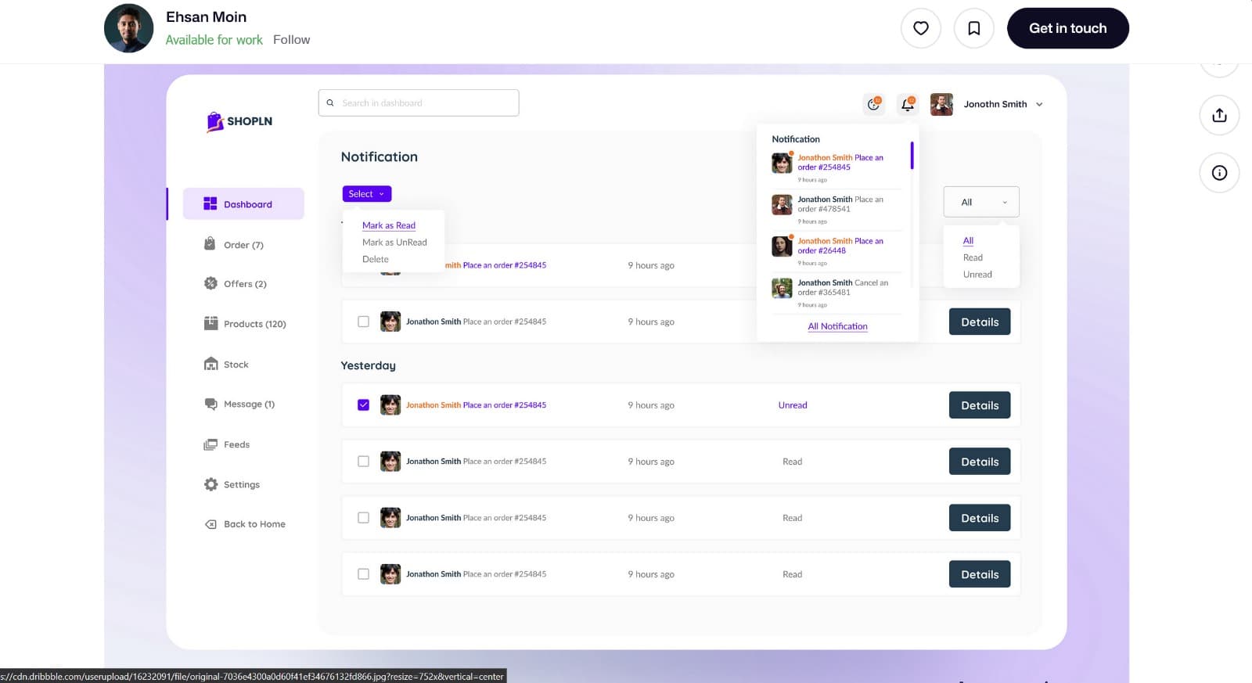Click the Feeds icon
Image resolution: width=1252 pixels, height=683 pixels.
click(x=210, y=444)
